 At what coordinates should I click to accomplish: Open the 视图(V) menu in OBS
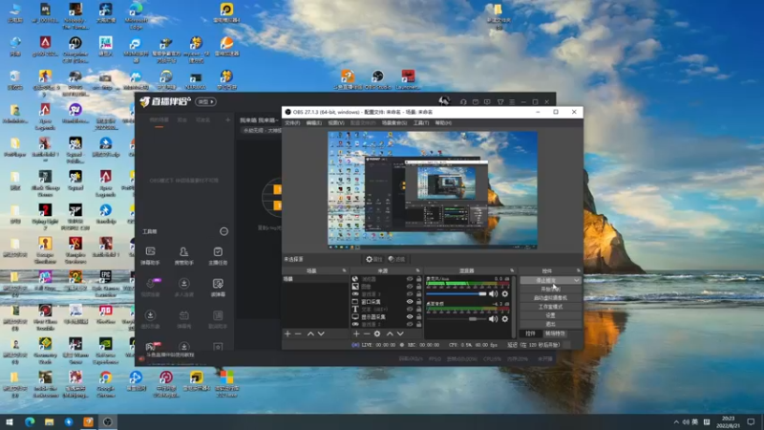336,123
